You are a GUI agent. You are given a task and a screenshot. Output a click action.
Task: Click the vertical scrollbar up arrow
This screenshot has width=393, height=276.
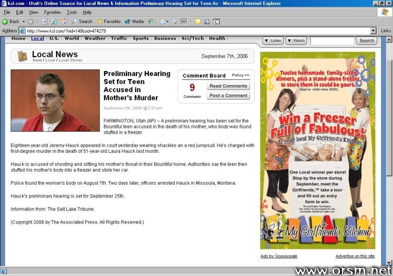[x=389, y=39]
